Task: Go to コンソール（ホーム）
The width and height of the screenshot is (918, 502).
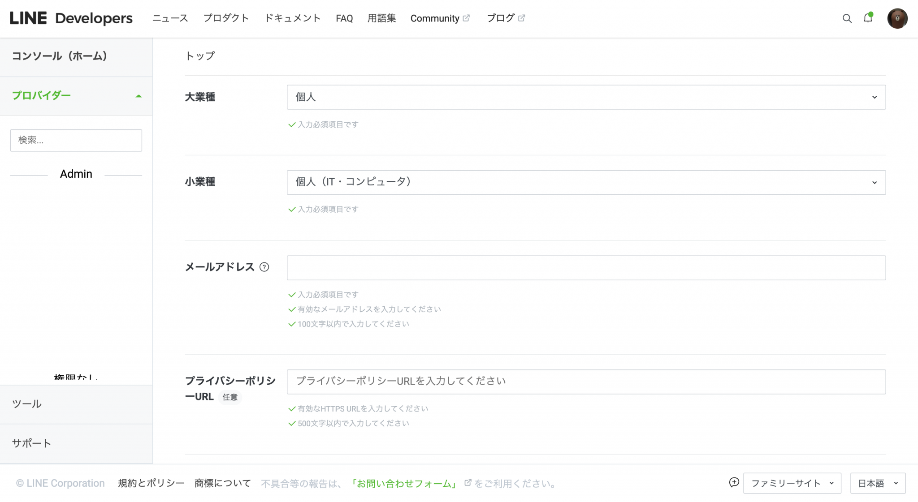Action: tap(59, 57)
